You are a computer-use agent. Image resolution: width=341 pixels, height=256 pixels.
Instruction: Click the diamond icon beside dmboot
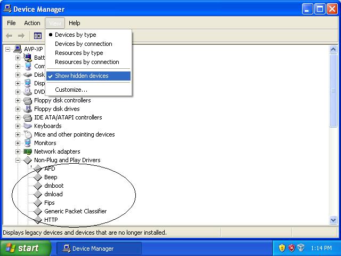tap(38, 186)
